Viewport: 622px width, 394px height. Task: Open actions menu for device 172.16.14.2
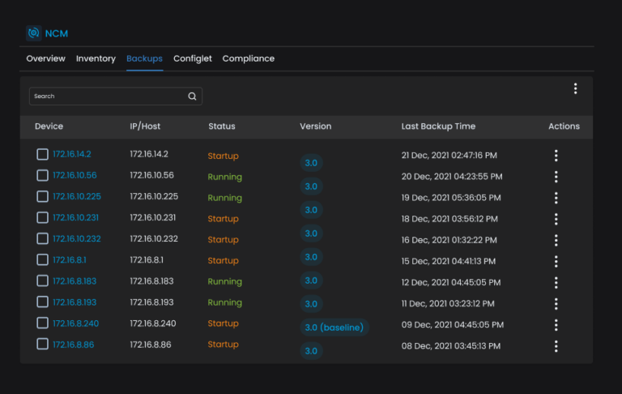pos(556,156)
